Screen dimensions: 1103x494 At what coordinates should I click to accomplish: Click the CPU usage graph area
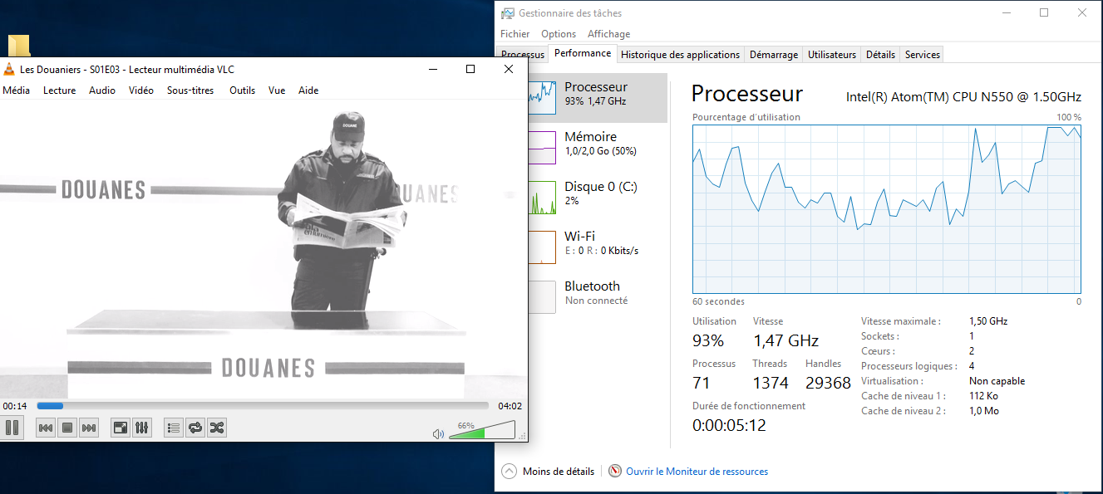pos(887,208)
